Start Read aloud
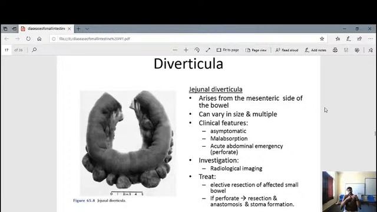Image resolution: width=377 pixels, height=212 pixels. coord(287,50)
